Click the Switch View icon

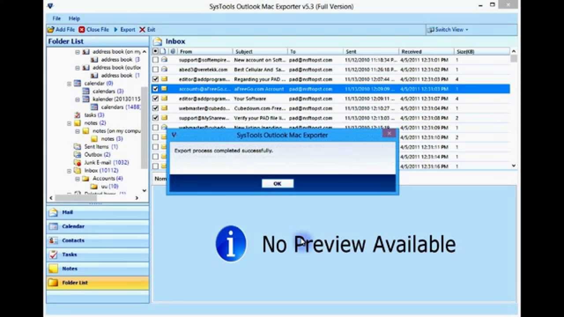(430, 29)
